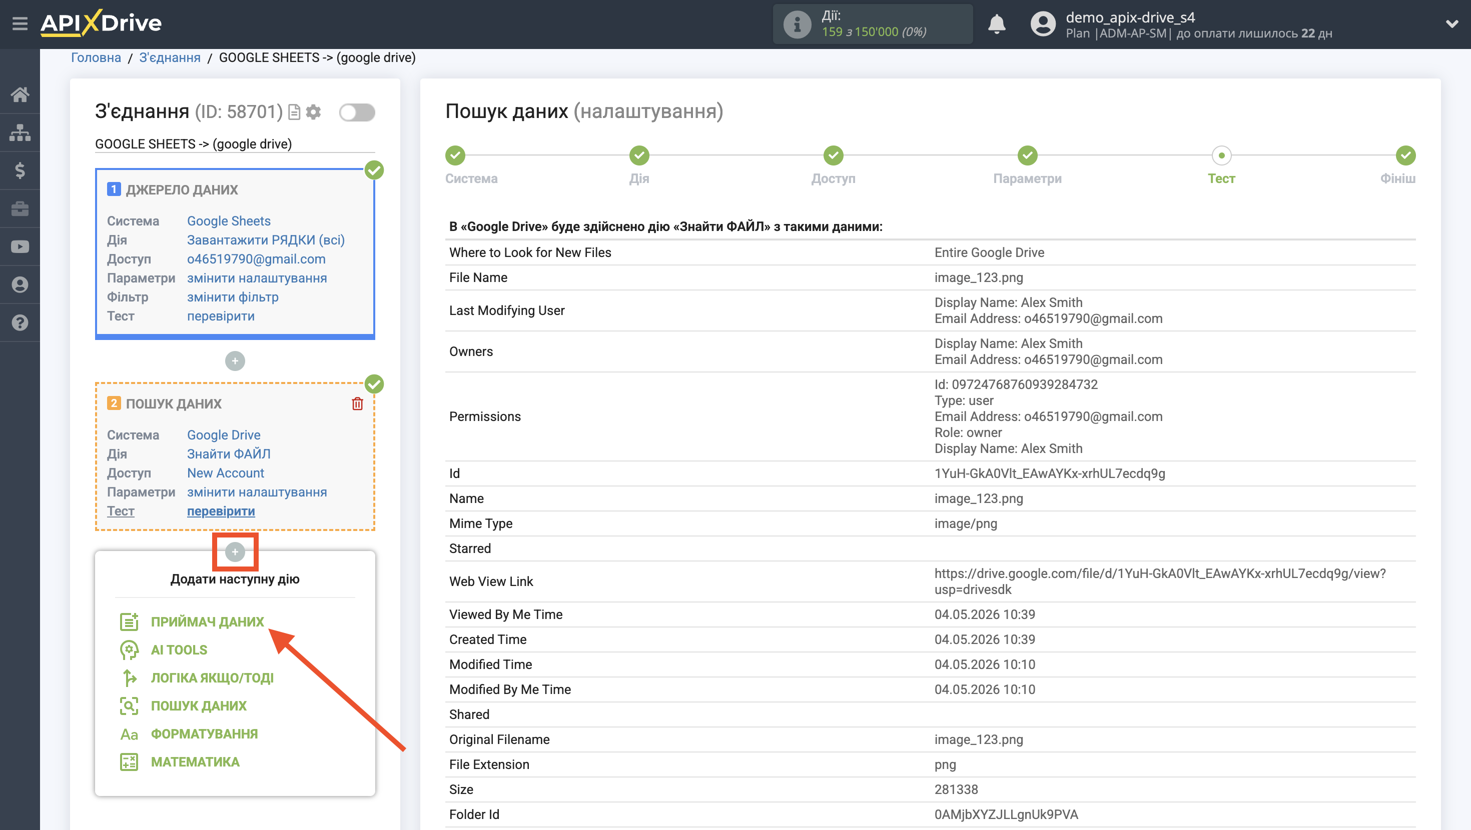Image resolution: width=1471 pixels, height=830 pixels.
Task: Open the New Account access link
Action: 226,473
